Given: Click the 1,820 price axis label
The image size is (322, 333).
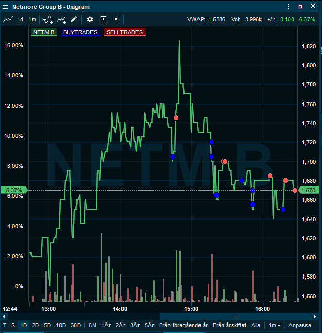Looking at the screenshot, I should [309, 46].
